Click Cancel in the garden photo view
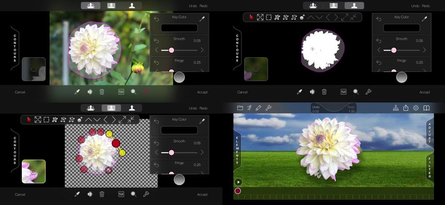445x205 pixels. 20,92
